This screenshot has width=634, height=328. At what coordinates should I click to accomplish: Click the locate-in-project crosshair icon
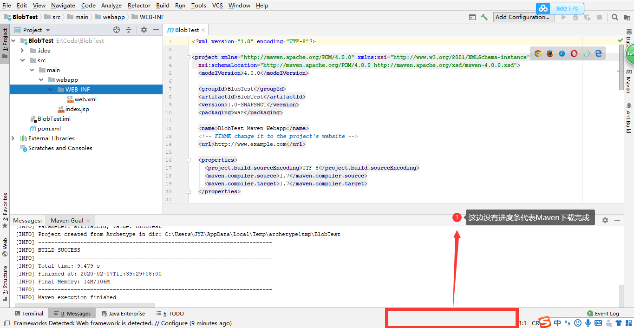[x=117, y=30]
